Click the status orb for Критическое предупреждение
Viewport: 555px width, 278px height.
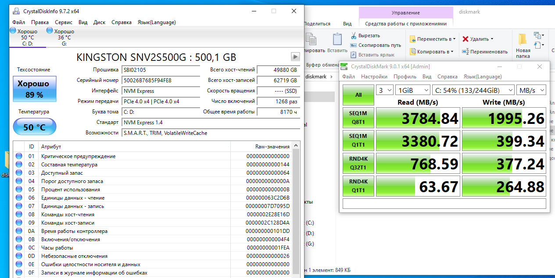[x=19, y=156]
